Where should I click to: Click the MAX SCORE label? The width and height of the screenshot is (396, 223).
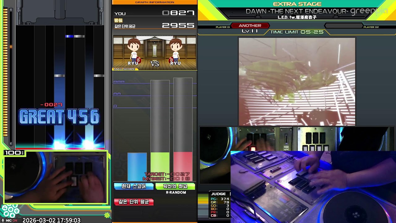[124, 69]
